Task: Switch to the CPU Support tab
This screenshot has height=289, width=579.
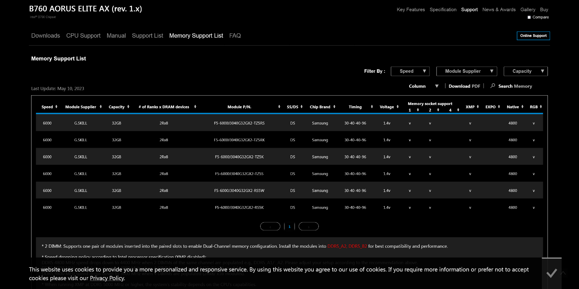Action: pos(83,35)
